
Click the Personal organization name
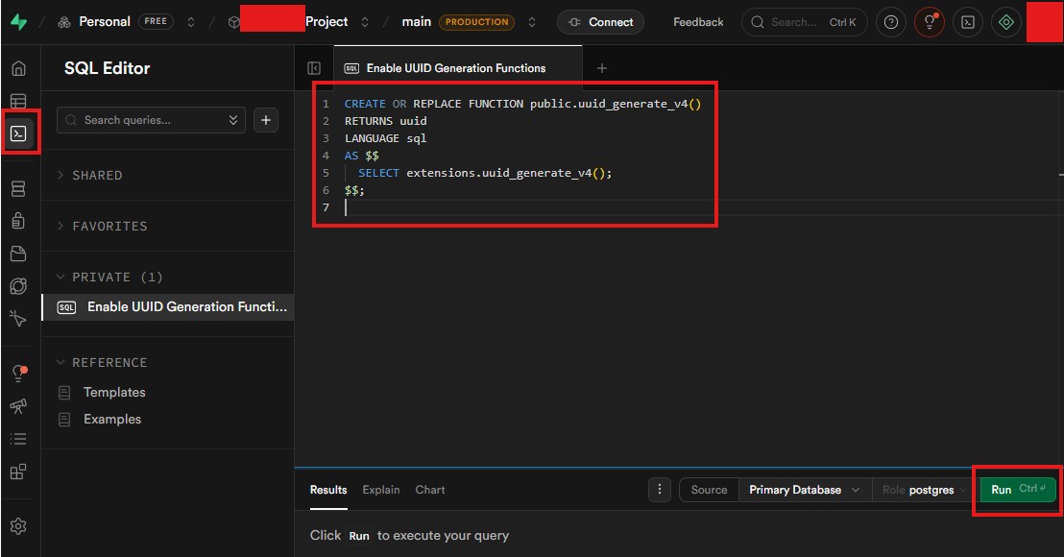pos(105,22)
